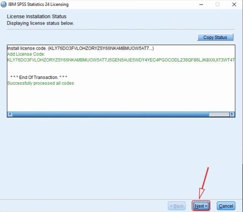This screenshot has width=243, height=212.
Task: Click the window title 'IBM SPSS Statistics 24 Licensing'
Action: click(x=38, y=4)
